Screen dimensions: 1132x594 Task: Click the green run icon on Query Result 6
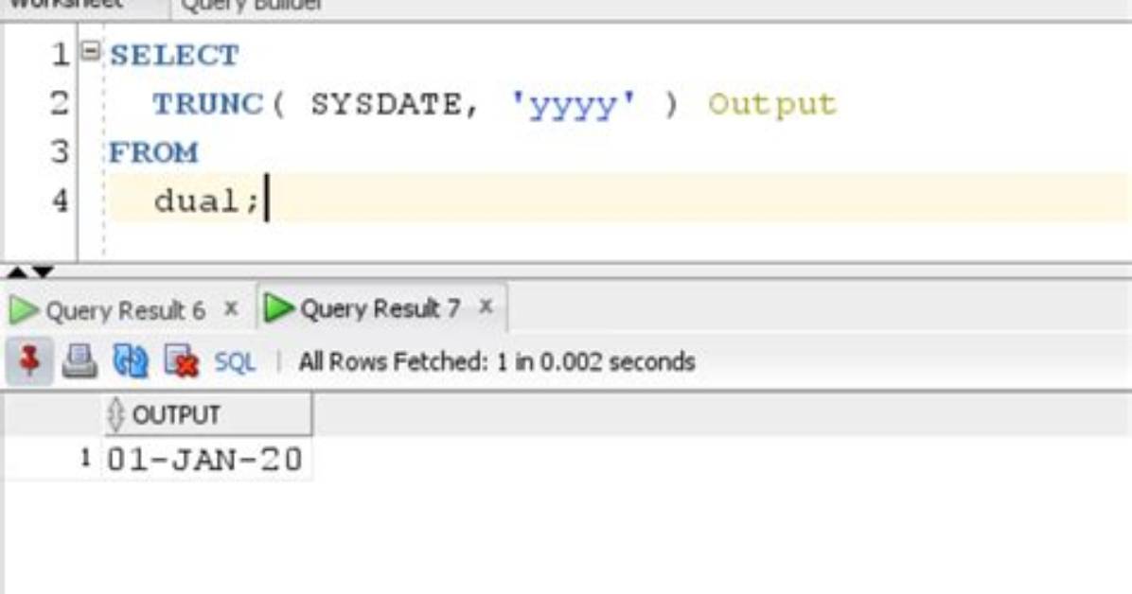24,310
